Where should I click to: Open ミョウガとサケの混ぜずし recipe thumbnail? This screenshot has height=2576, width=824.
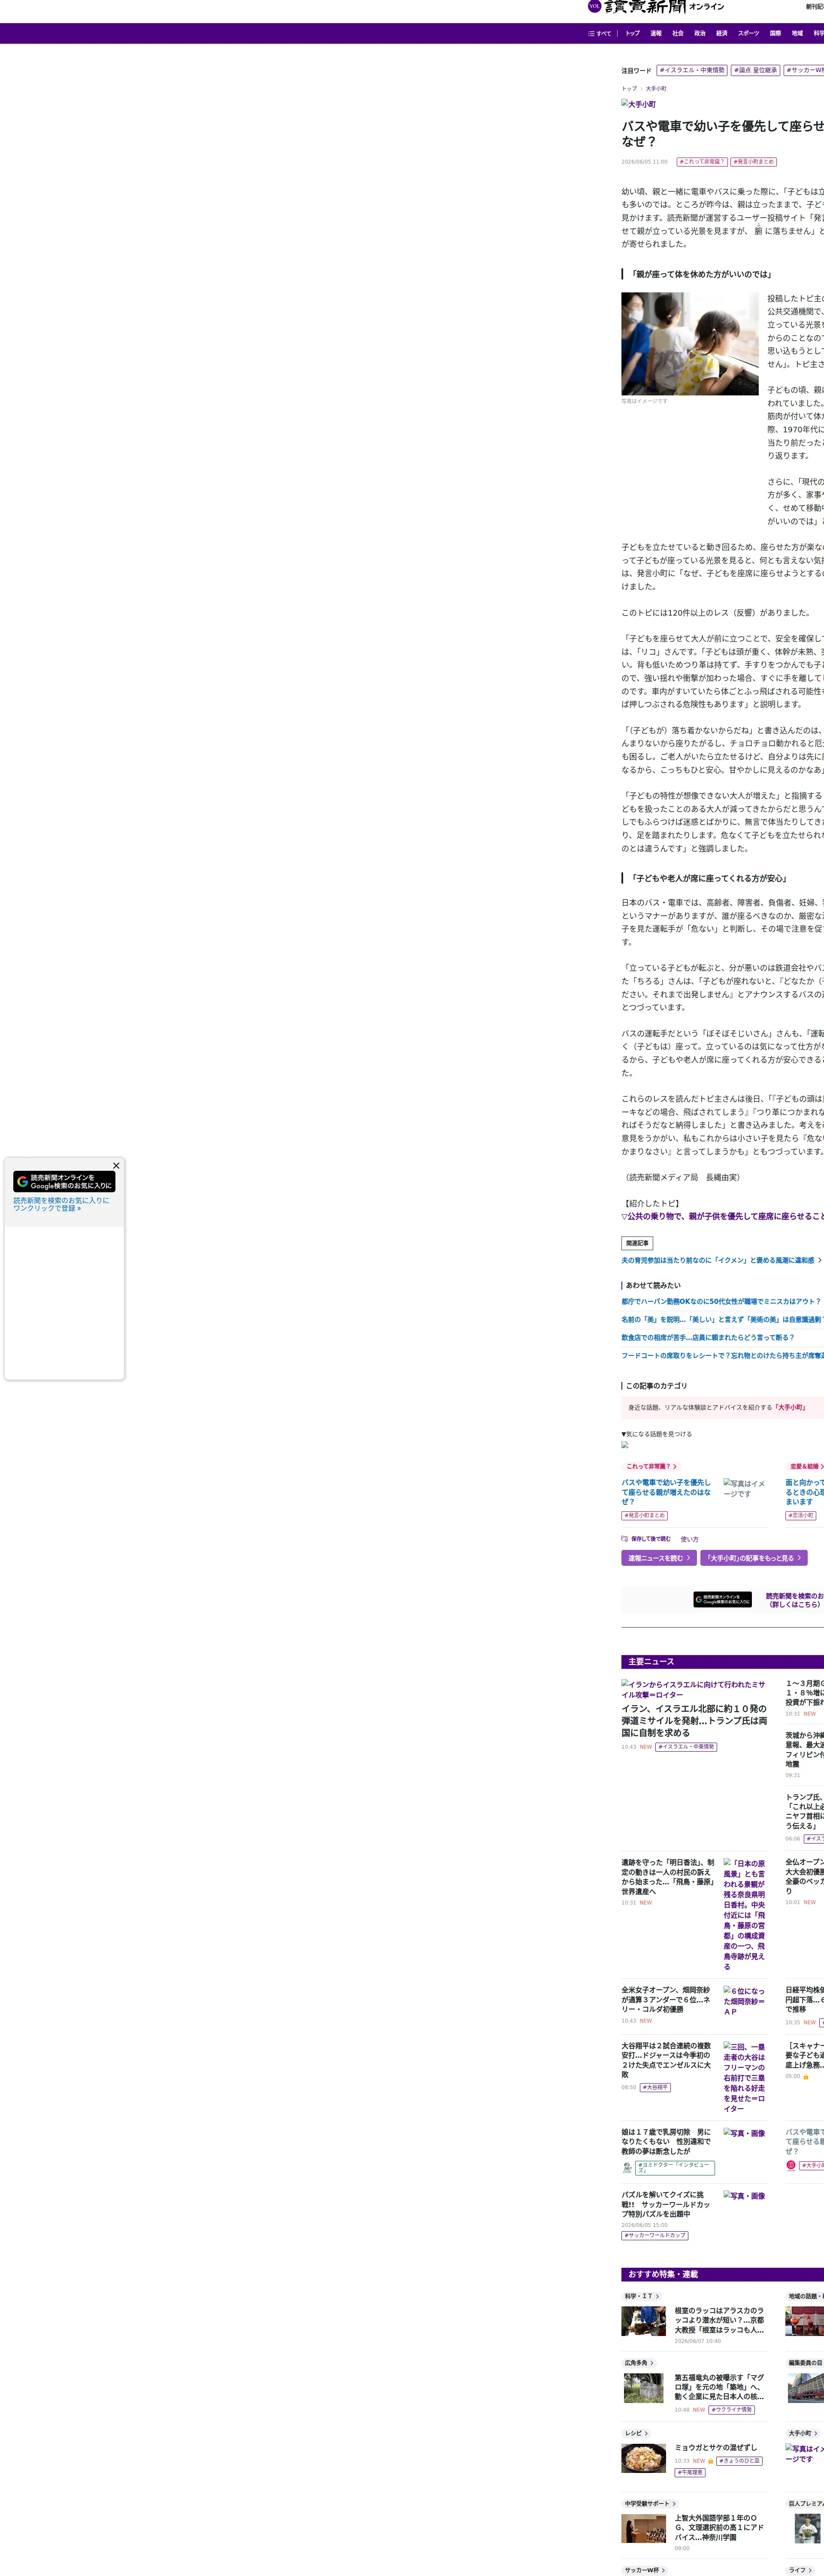[643, 2458]
